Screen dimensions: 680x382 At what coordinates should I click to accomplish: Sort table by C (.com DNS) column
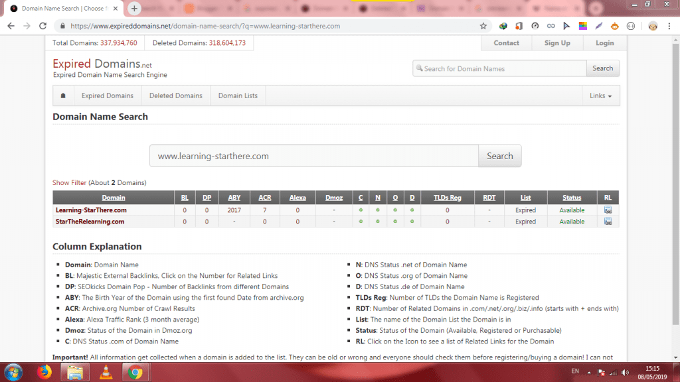(x=361, y=198)
